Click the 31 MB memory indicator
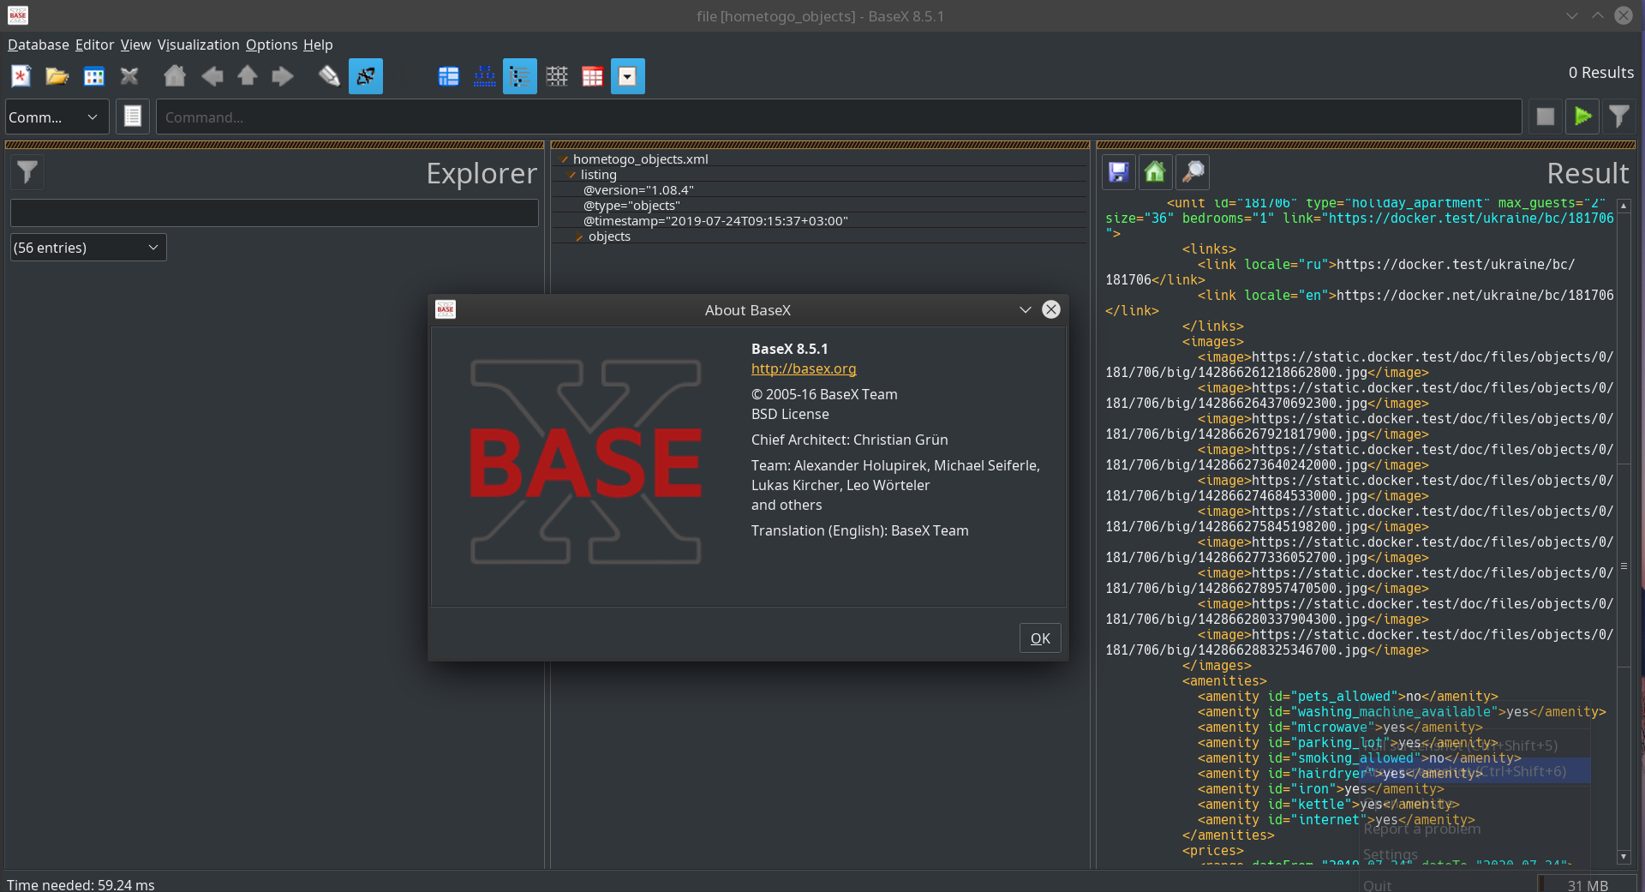 coord(1588,884)
